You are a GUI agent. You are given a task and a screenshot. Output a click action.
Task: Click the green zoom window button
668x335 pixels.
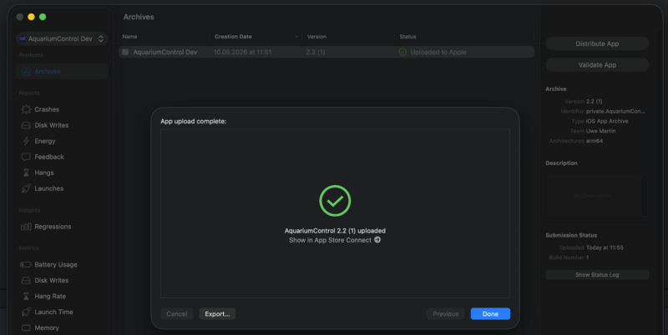43,17
